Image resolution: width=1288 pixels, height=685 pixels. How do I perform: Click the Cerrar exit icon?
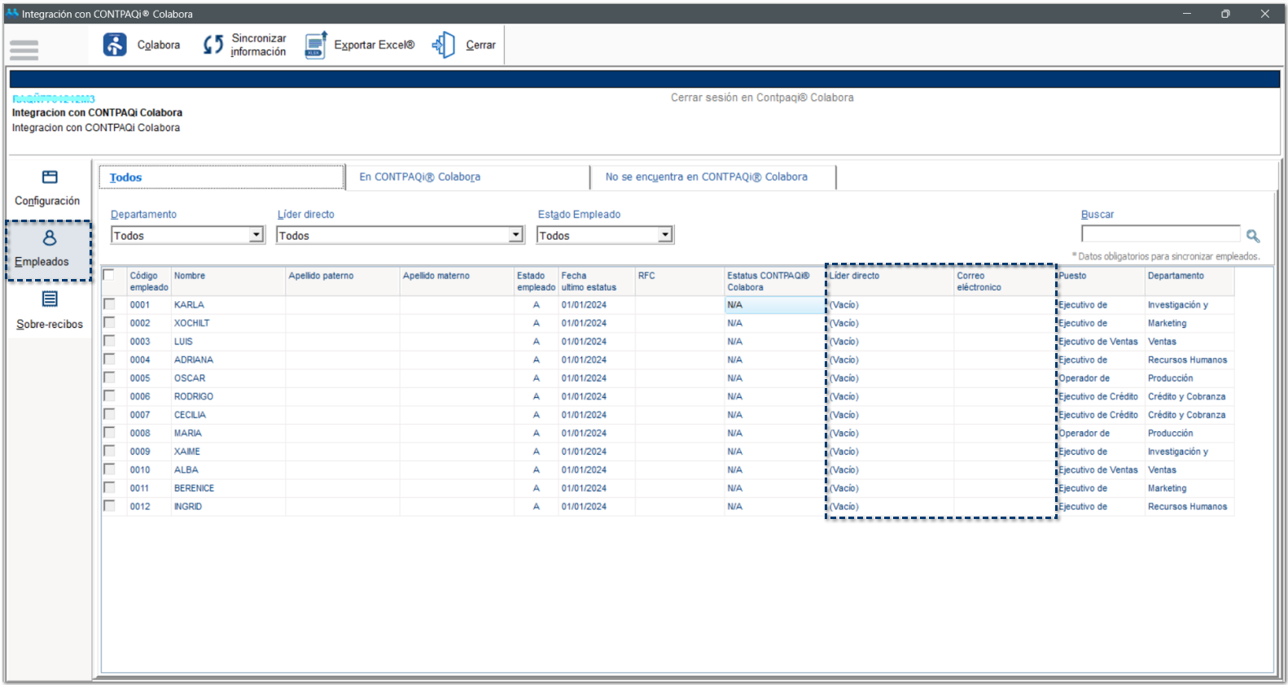pos(444,45)
